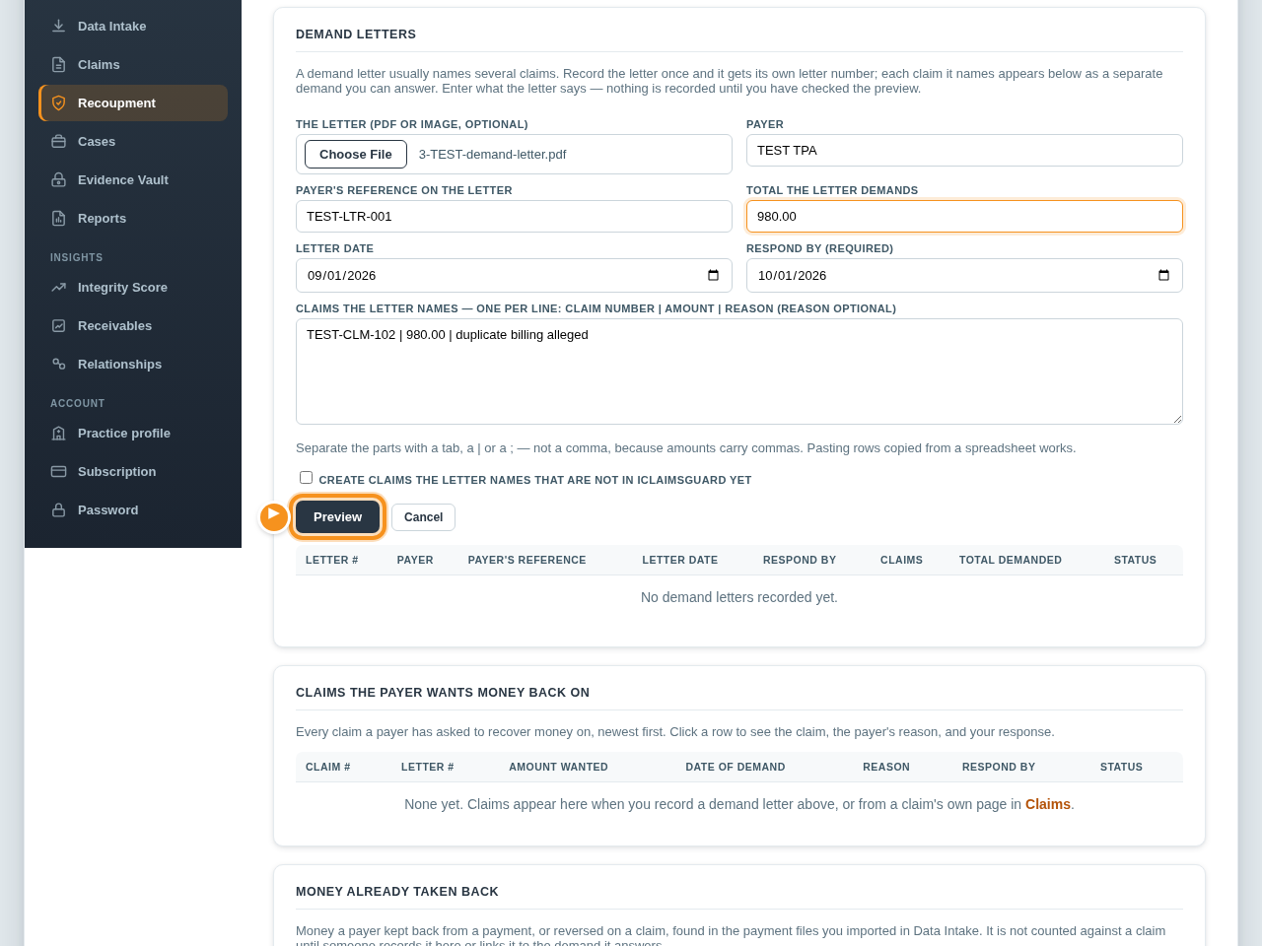Click the Reports file icon
1262x946 pixels.
tap(58, 218)
